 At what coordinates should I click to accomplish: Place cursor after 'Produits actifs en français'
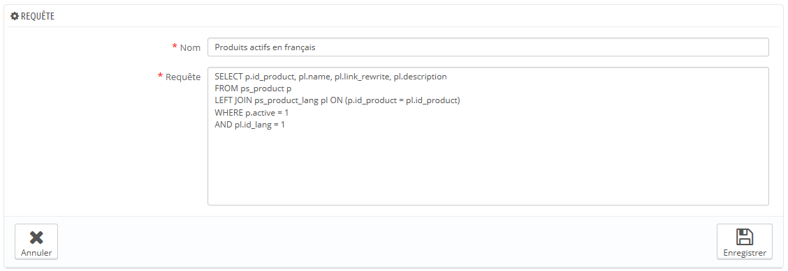pyautogui.click(x=316, y=47)
